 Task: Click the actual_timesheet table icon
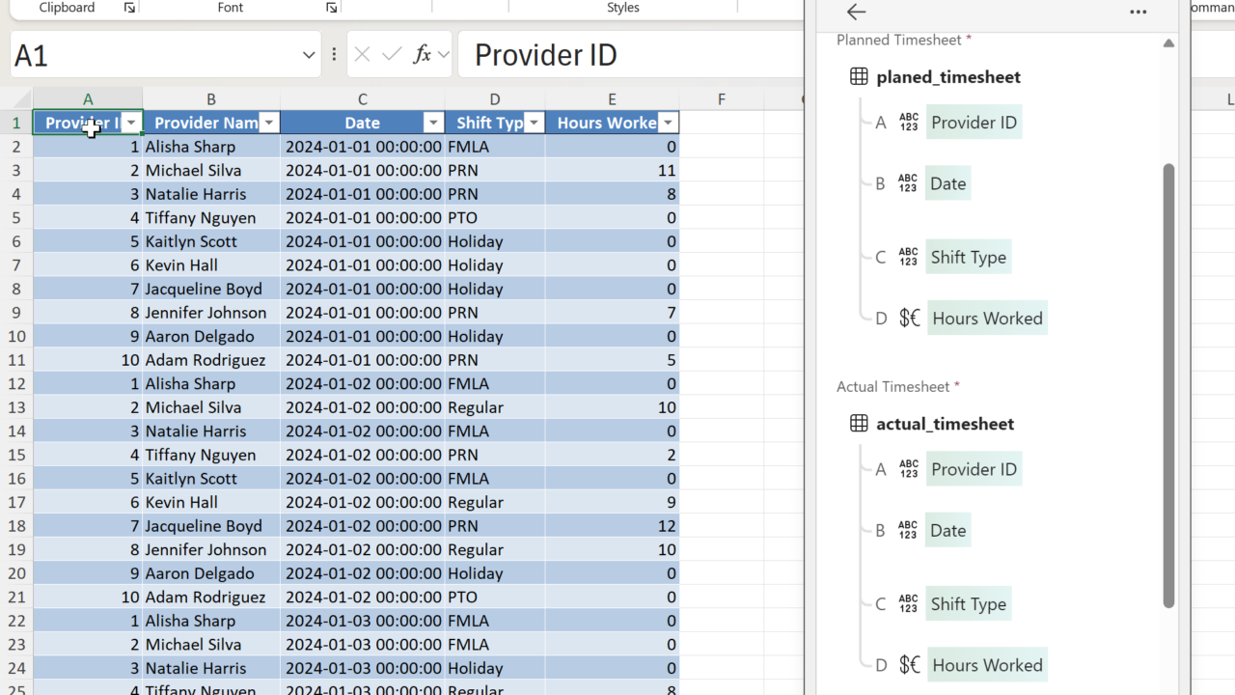(859, 424)
